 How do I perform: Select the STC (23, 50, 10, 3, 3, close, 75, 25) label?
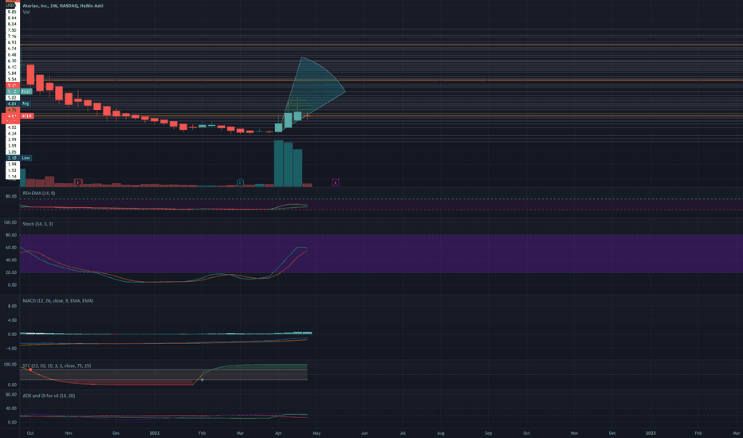click(57, 366)
